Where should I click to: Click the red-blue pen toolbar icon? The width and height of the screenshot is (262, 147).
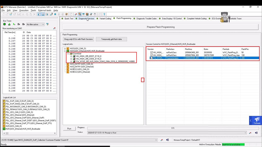pos(76,14)
